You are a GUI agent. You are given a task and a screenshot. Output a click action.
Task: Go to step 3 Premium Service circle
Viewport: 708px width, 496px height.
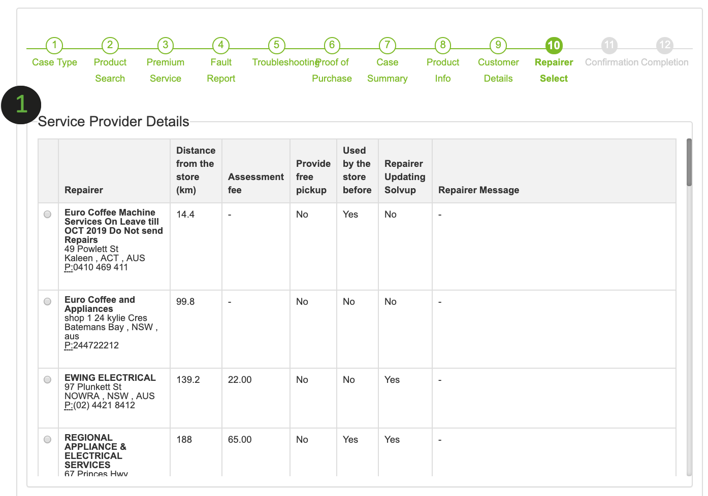click(x=165, y=46)
